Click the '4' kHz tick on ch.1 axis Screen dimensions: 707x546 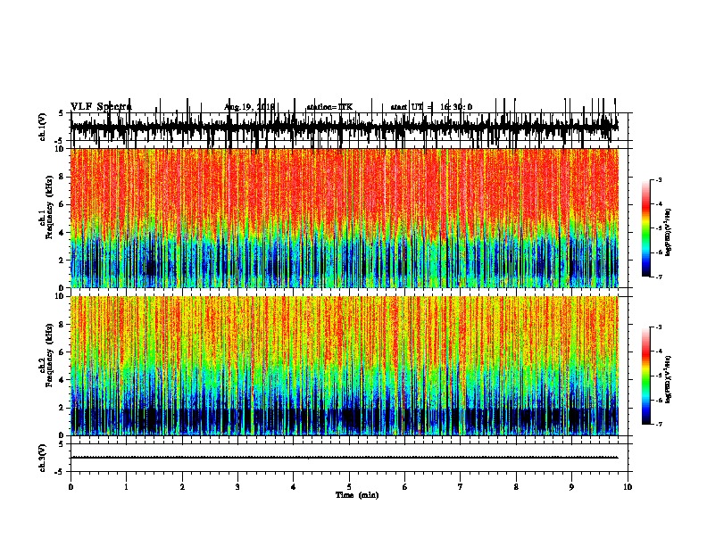[x=62, y=233]
